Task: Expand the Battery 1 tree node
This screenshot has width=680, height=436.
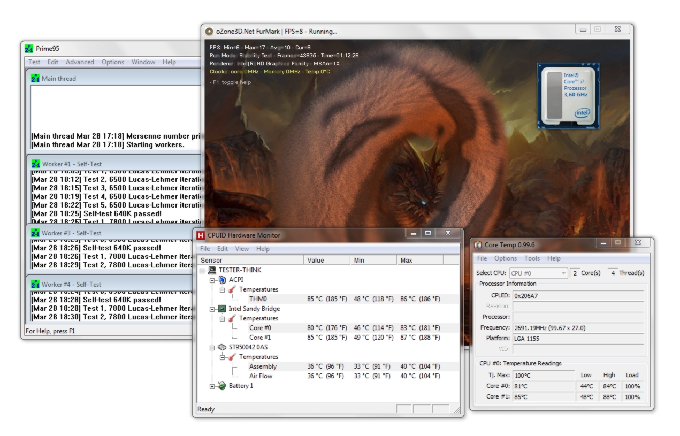Action: tap(212, 386)
